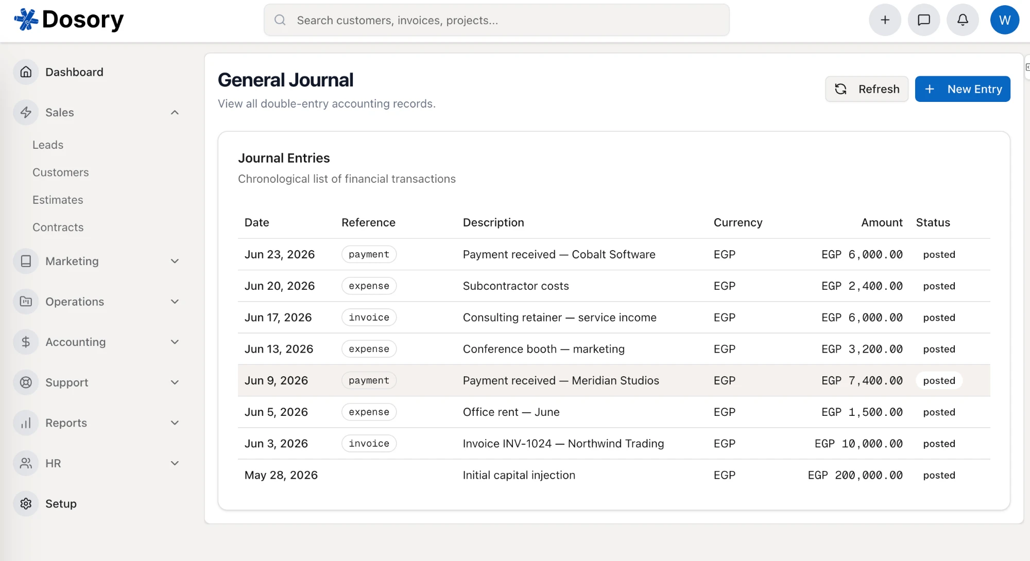Expand the Accounting section chevron

point(175,342)
